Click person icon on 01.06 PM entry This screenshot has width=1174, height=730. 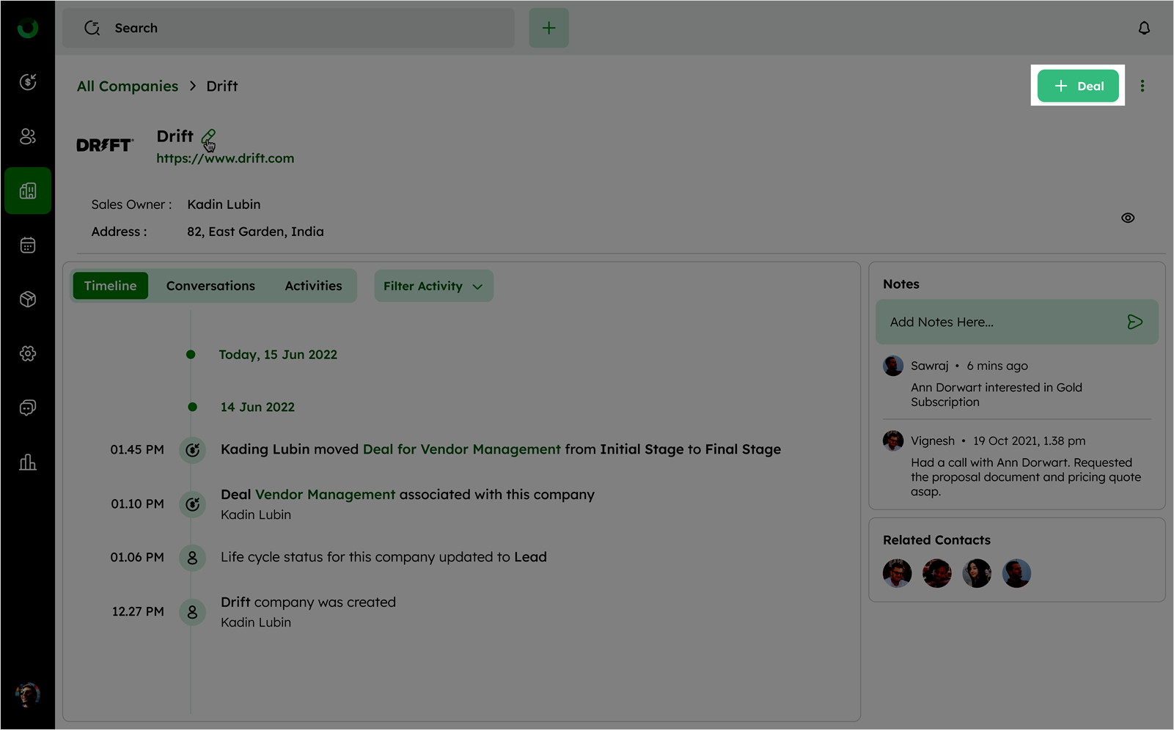tap(192, 557)
